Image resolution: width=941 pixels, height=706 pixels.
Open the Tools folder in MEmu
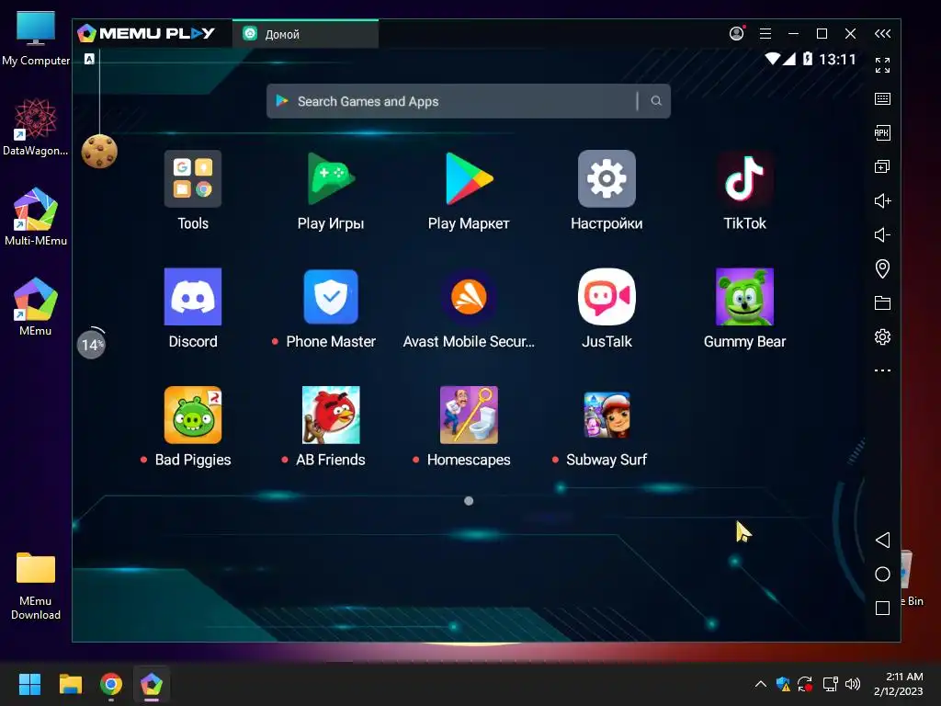coord(193,179)
